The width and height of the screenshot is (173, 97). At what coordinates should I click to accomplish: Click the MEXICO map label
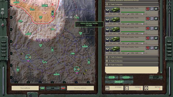(x=43, y=40)
